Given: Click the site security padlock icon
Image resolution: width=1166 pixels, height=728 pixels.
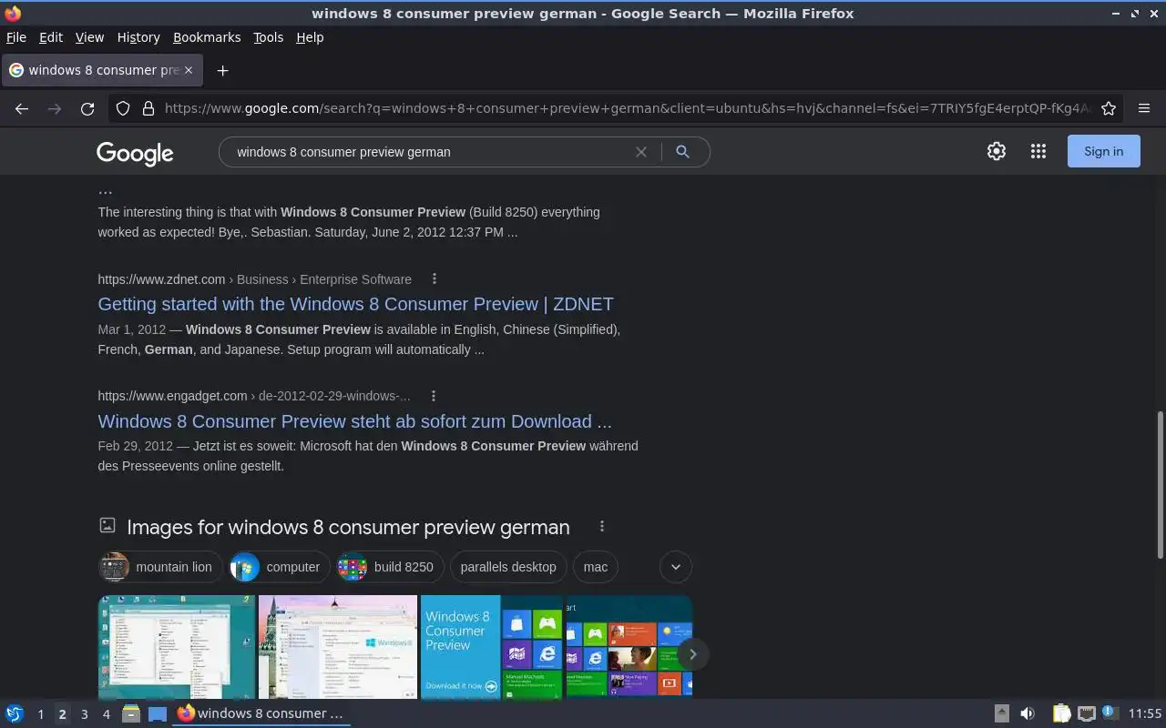Looking at the screenshot, I should 148,108.
